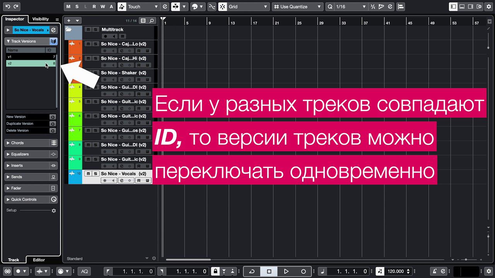Click the Inserts section bypass icon

click(x=54, y=165)
